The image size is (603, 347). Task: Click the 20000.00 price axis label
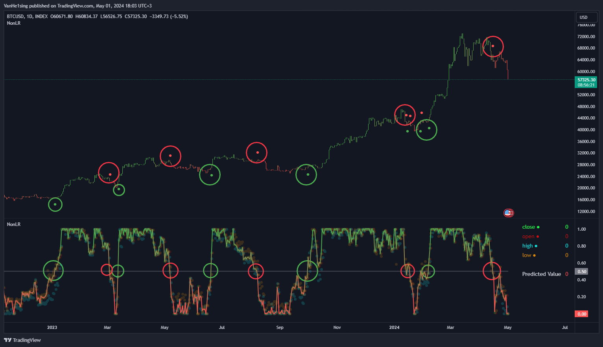tap(586, 188)
